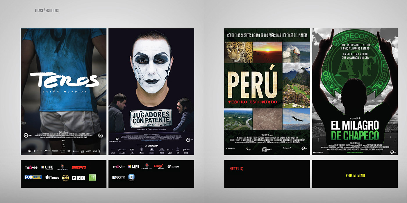The height and width of the screenshot is (203, 407).
Task: Click the FILMS breadcrumb in the header
Action: click(x=39, y=10)
